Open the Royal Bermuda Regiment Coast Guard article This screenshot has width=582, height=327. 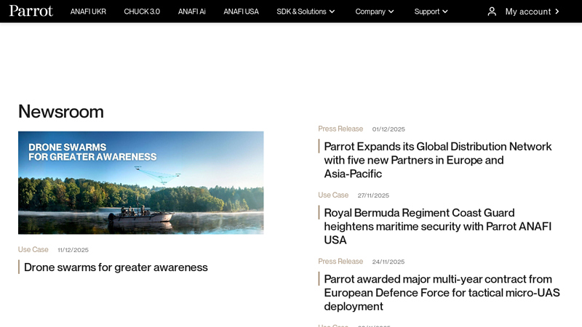click(x=438, y=227)
